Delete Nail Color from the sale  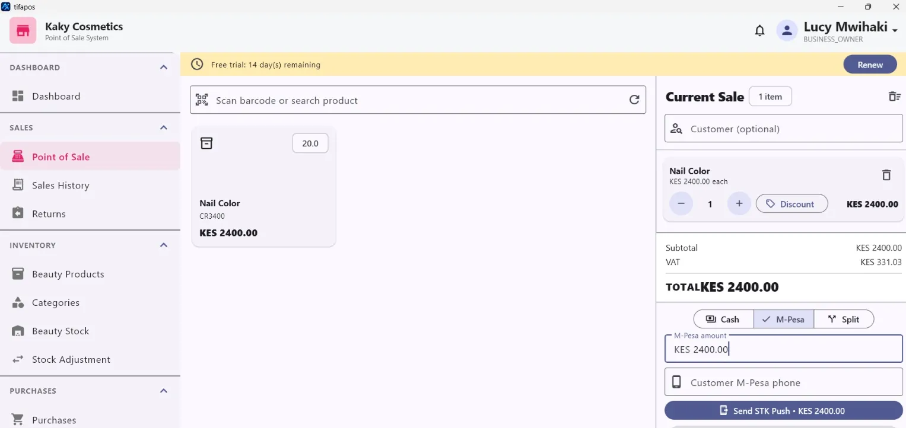[886, 175]
